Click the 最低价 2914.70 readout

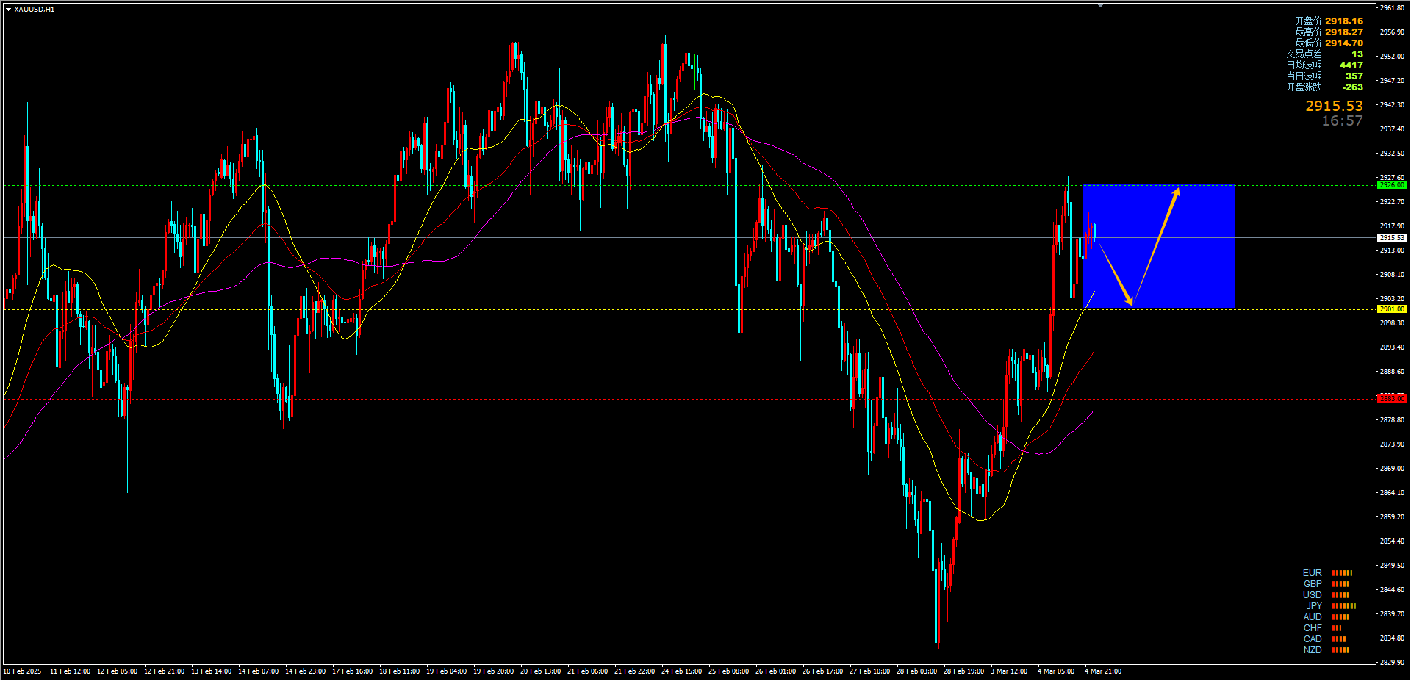pyautogui.click(x=1329, y=43)
